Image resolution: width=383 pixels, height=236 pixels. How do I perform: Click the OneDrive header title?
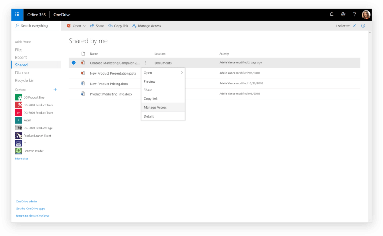tap(62, 15)
